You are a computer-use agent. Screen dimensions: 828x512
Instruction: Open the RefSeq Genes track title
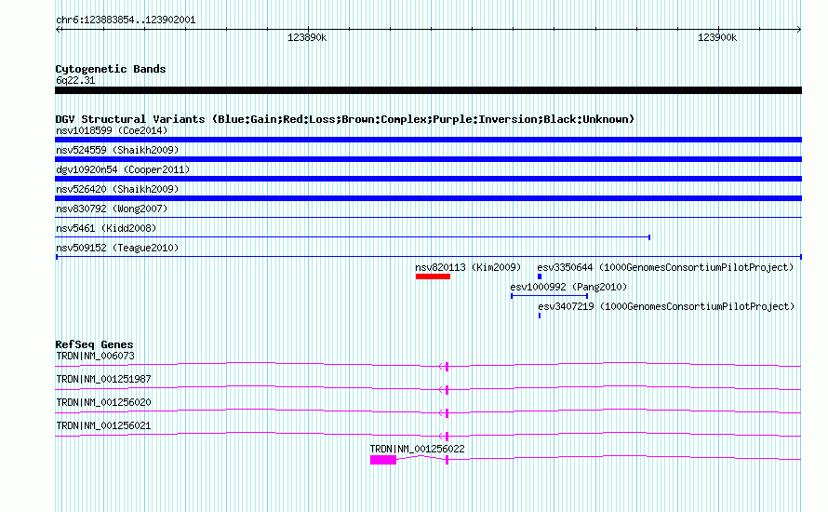coord(94,344)
